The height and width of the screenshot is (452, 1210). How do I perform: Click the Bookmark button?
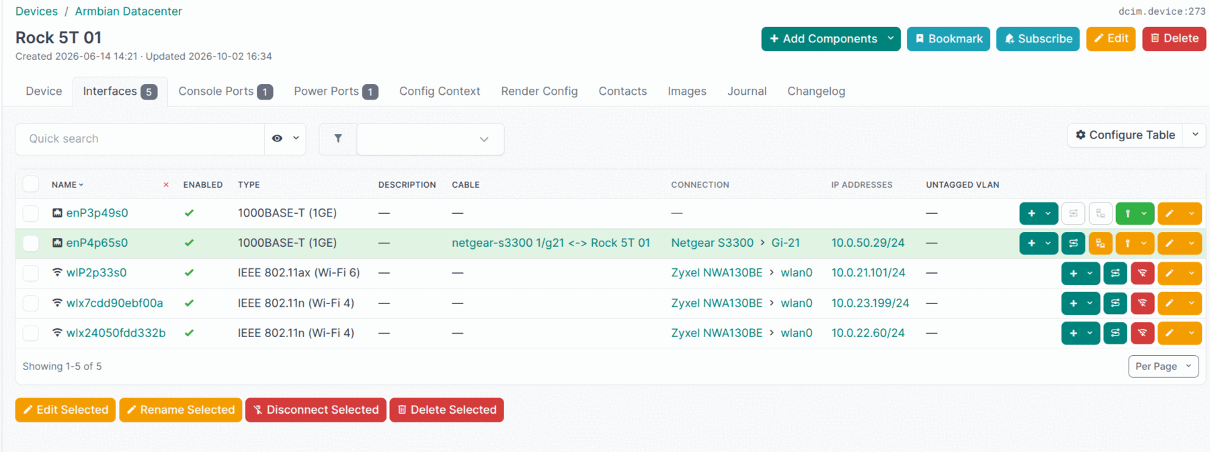[x=948, y=38]
